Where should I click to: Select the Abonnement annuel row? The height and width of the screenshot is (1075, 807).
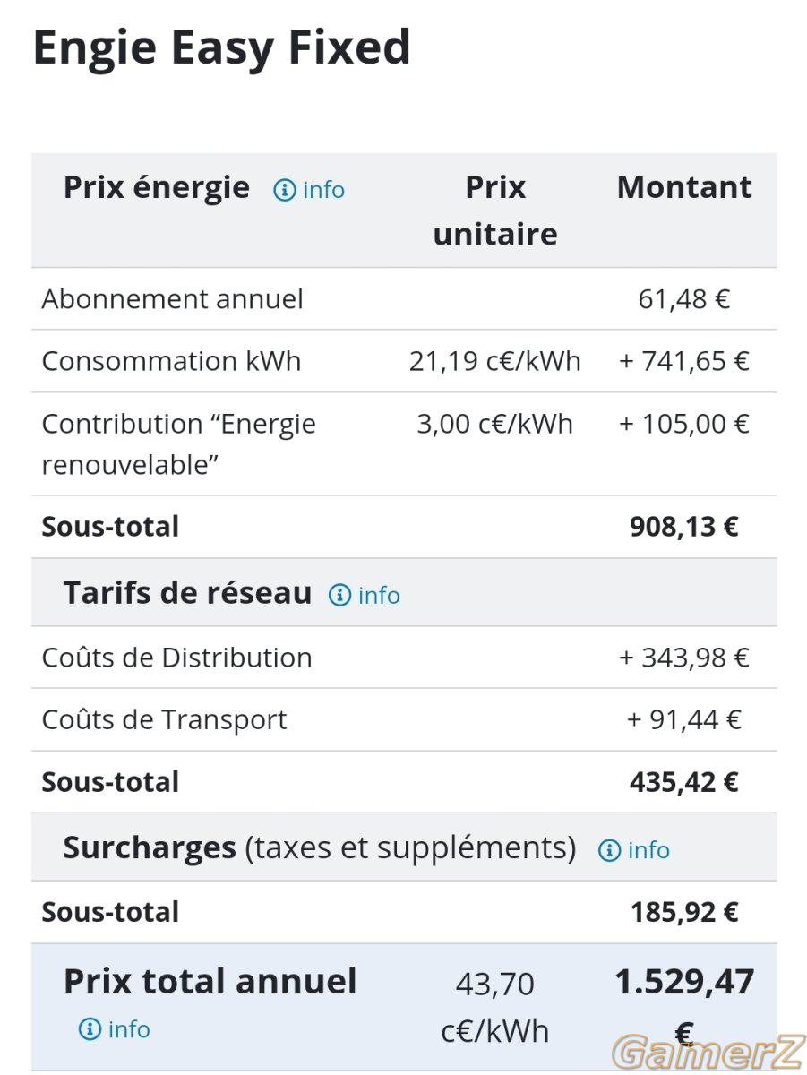(x=404, y=299)
